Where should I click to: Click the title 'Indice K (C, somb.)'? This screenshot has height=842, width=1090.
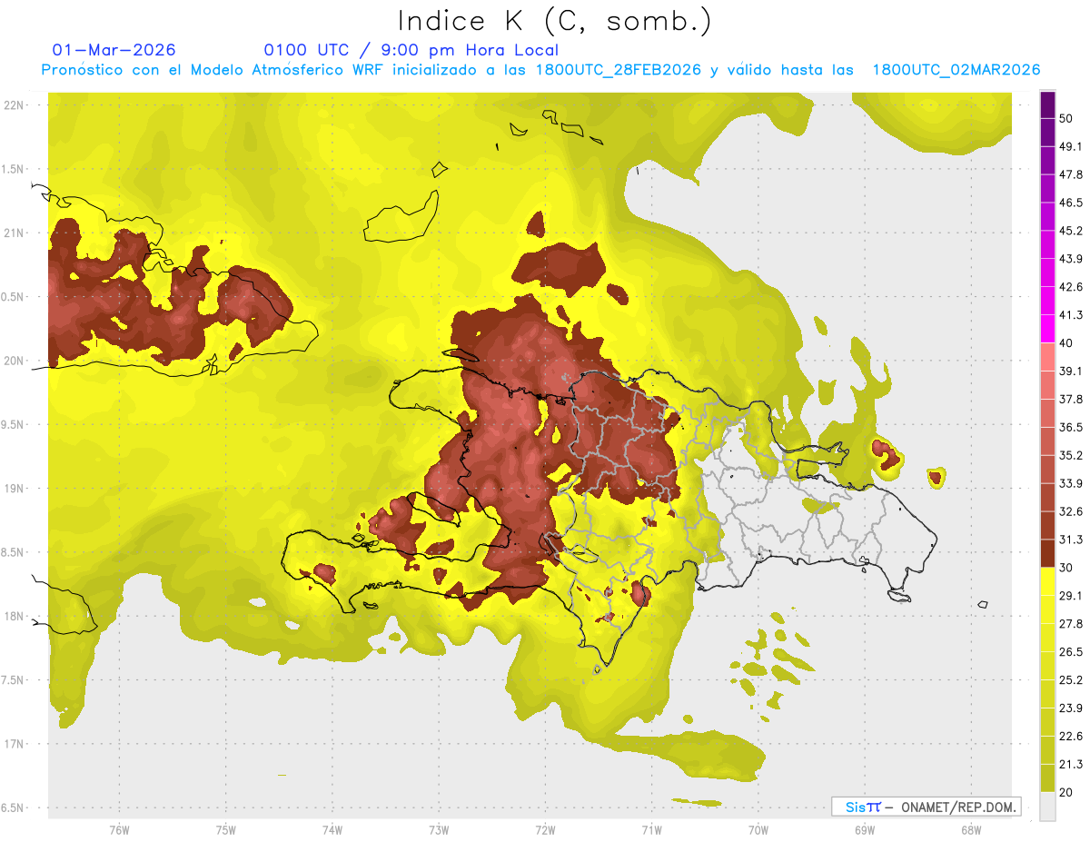[x=555, y=21]
